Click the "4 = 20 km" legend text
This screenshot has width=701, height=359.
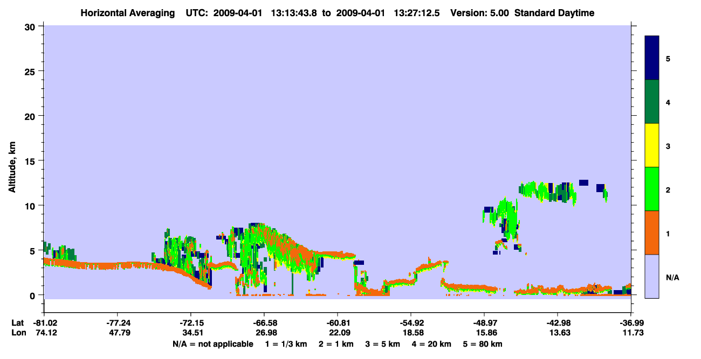click(431, 344)
